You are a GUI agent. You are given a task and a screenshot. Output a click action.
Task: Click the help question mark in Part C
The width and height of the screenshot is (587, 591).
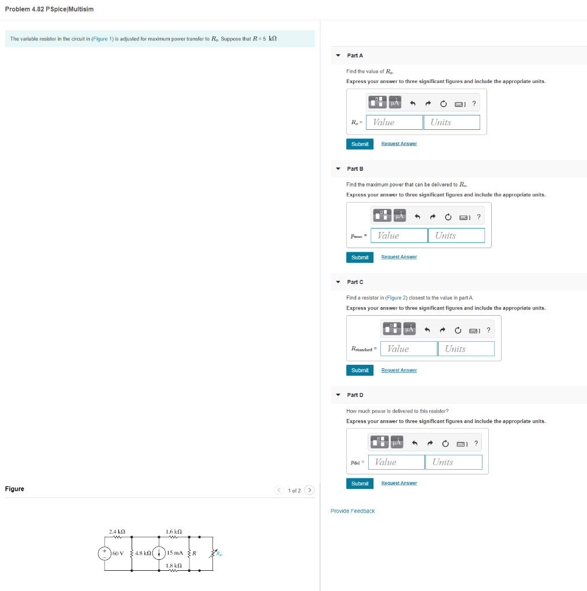(x=488, y=330)
